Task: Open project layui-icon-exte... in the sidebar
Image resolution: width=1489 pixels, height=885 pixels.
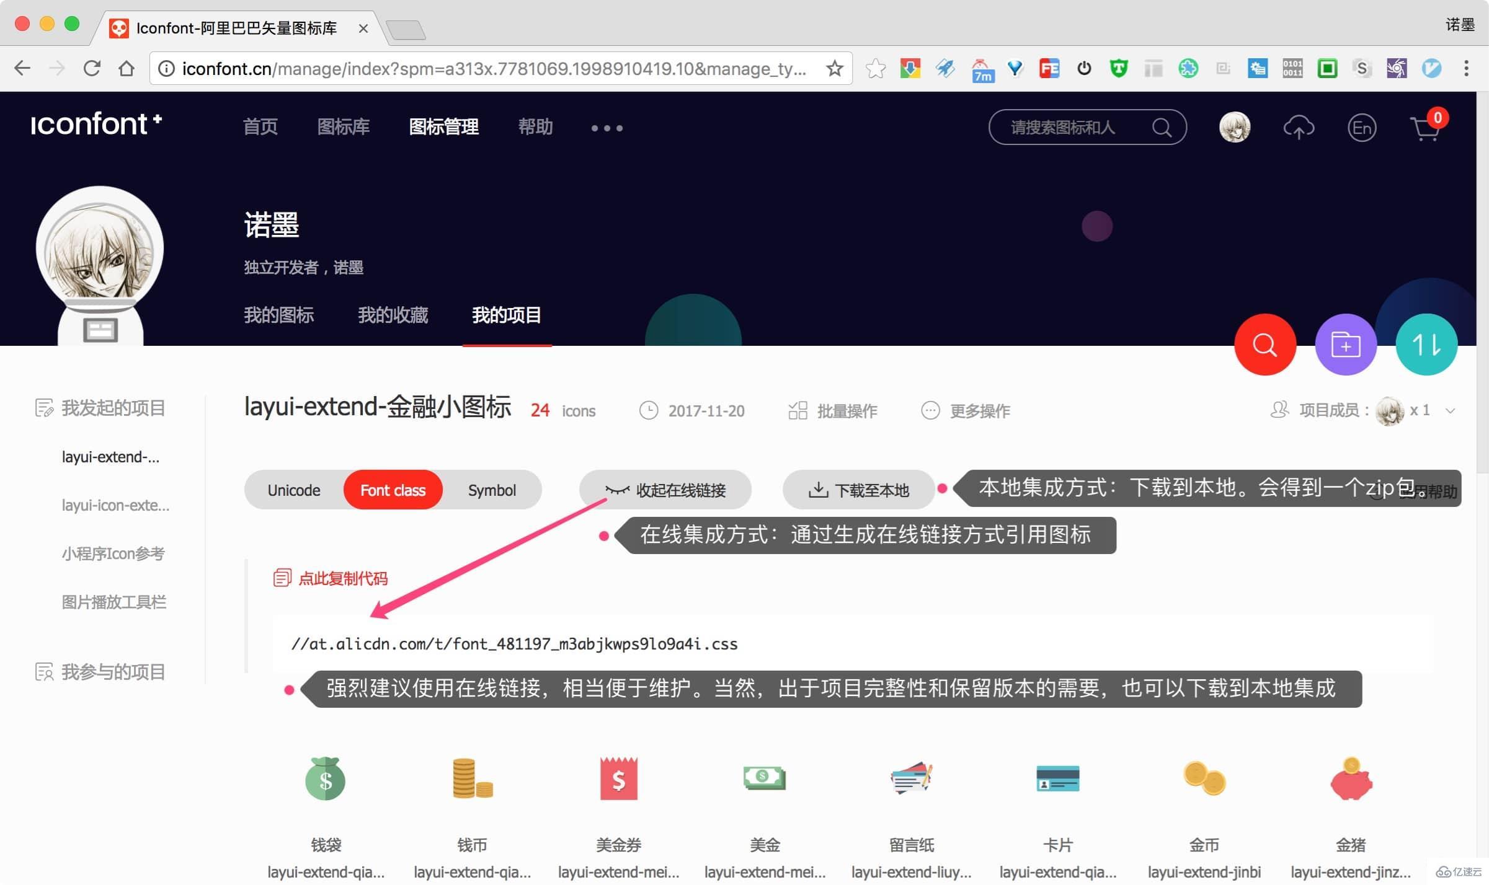Action: pos(115,506)
